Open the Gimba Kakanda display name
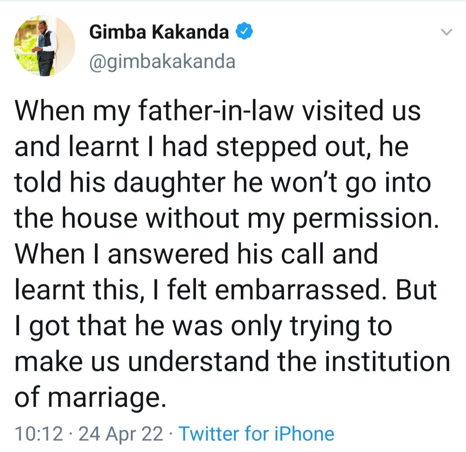 (x=159, y=33)
